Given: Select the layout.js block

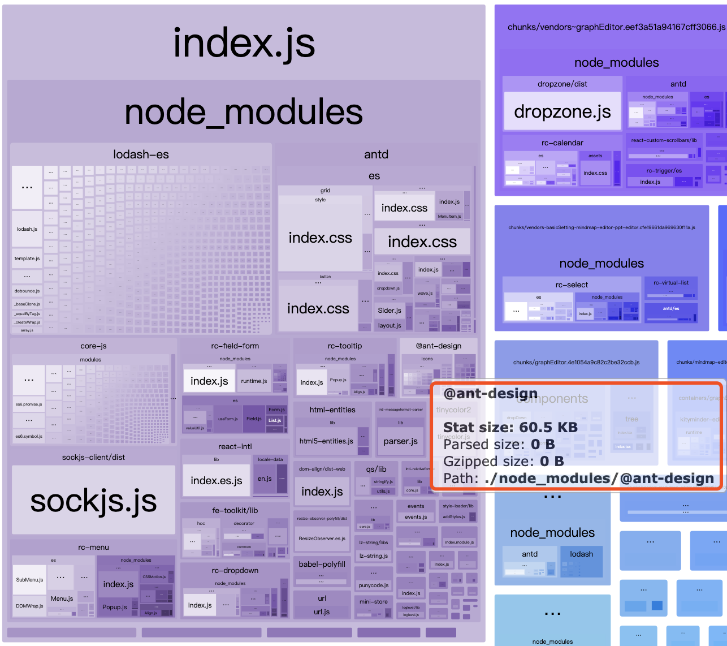Looking at the screenshot, I should pyautogui.click(x=390, y=325).
